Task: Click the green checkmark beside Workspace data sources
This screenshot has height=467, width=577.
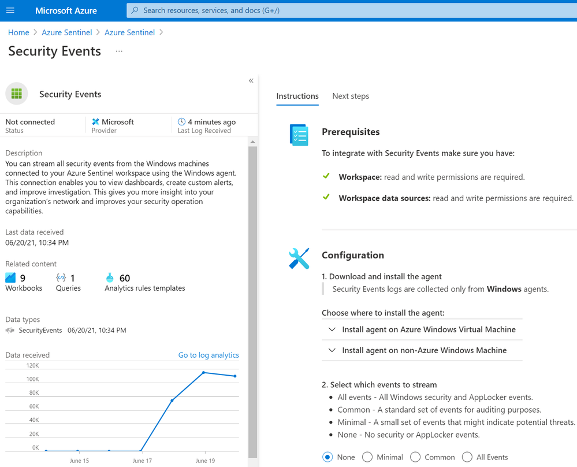Action: point(326,197)
